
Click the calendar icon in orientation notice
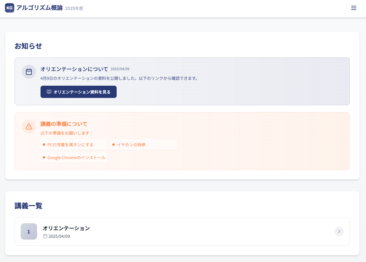coord(29,72)
